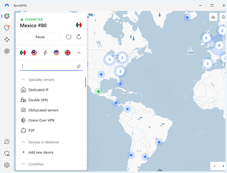Viewport: 227px width, 173px height.
Task: Click the CONNECTED status text
Action: coord(34,19)
